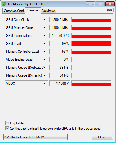
Task: Open the NVIDIA GeForce GTX 660M selector
Action: pos(35,137)
